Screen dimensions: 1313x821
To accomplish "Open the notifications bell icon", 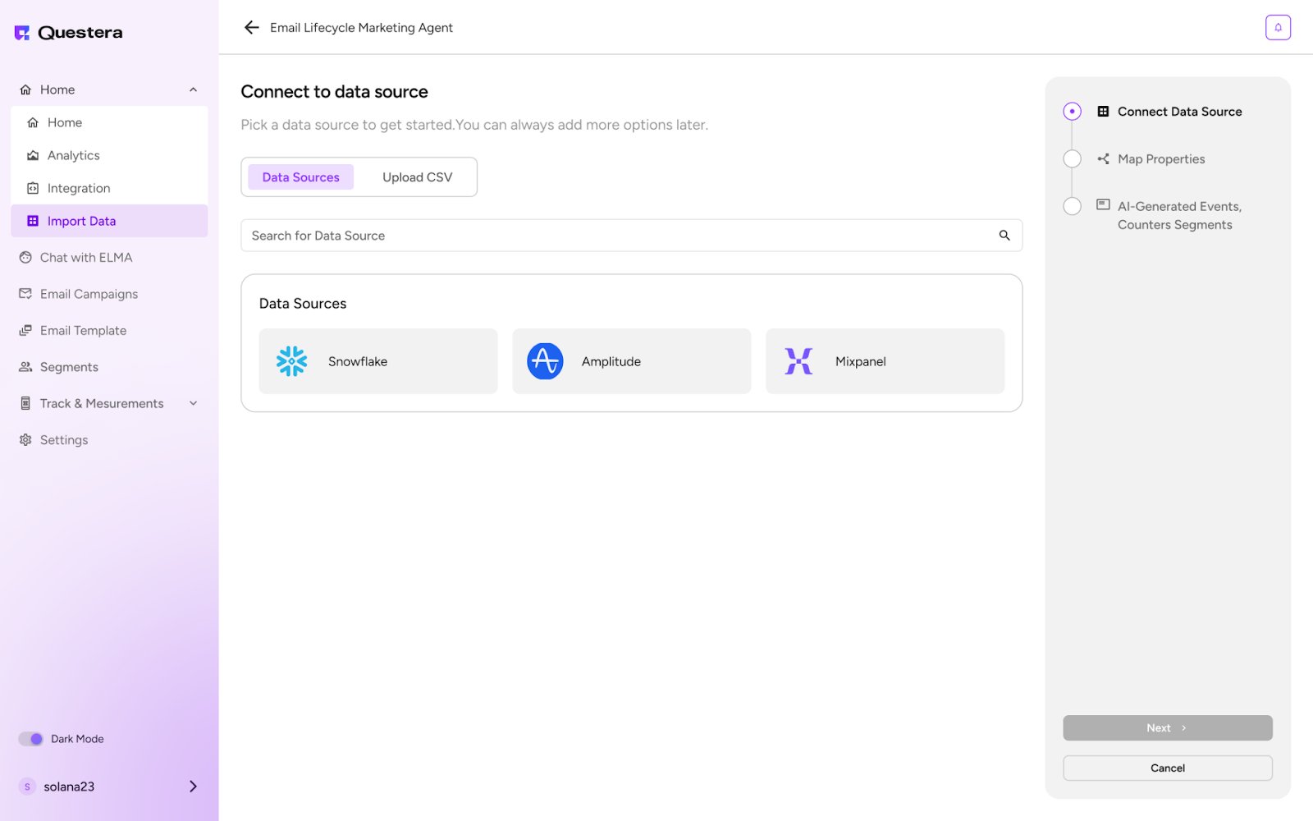I will point(1277,28).
